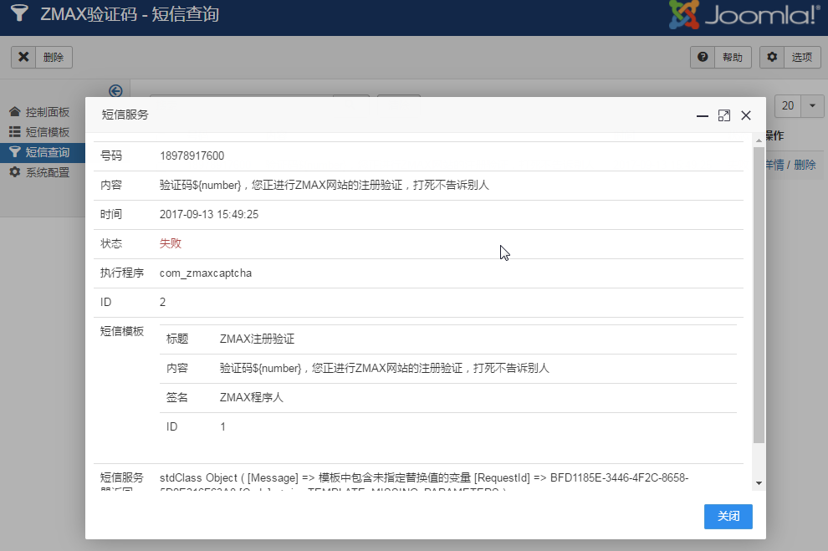Click the red 失败 status text
This screenshot has width=828, height=551.
[x=171, y=243]
